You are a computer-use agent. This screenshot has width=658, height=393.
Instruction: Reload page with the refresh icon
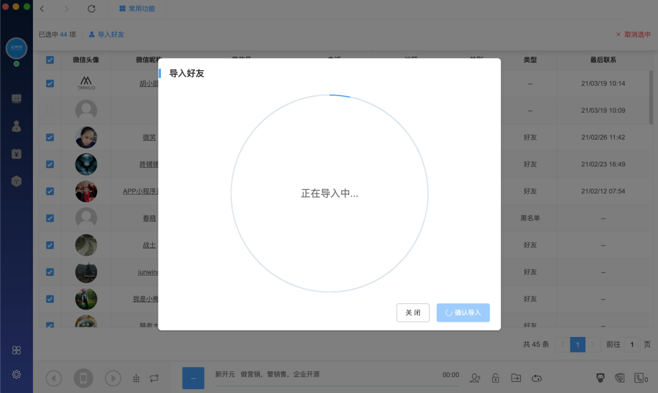pyautogui.click(x=91, y=9)
